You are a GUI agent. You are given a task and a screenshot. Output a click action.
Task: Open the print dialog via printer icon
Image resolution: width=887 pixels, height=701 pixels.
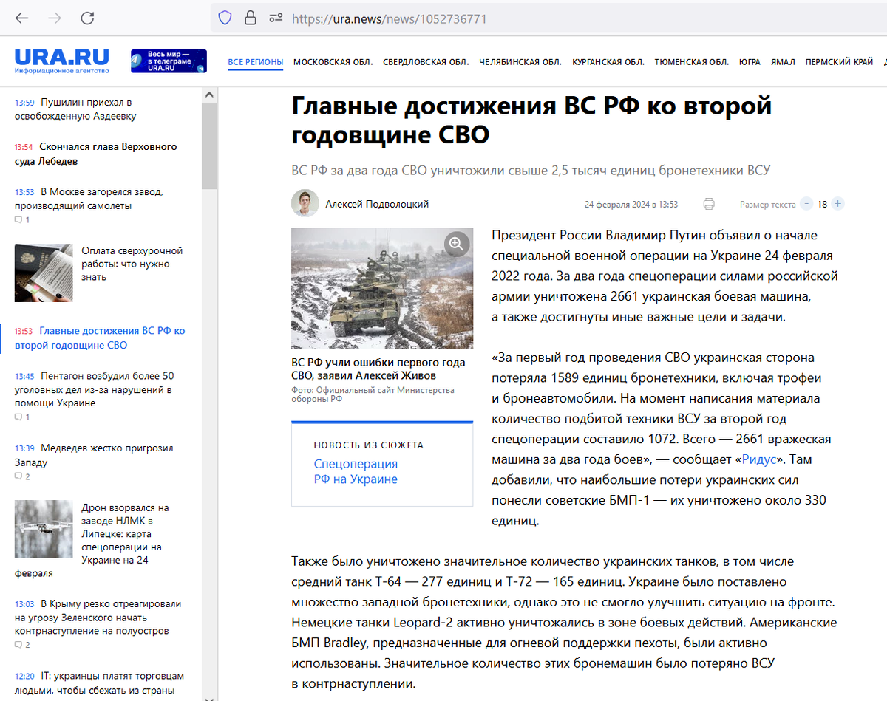coord(709,203)
